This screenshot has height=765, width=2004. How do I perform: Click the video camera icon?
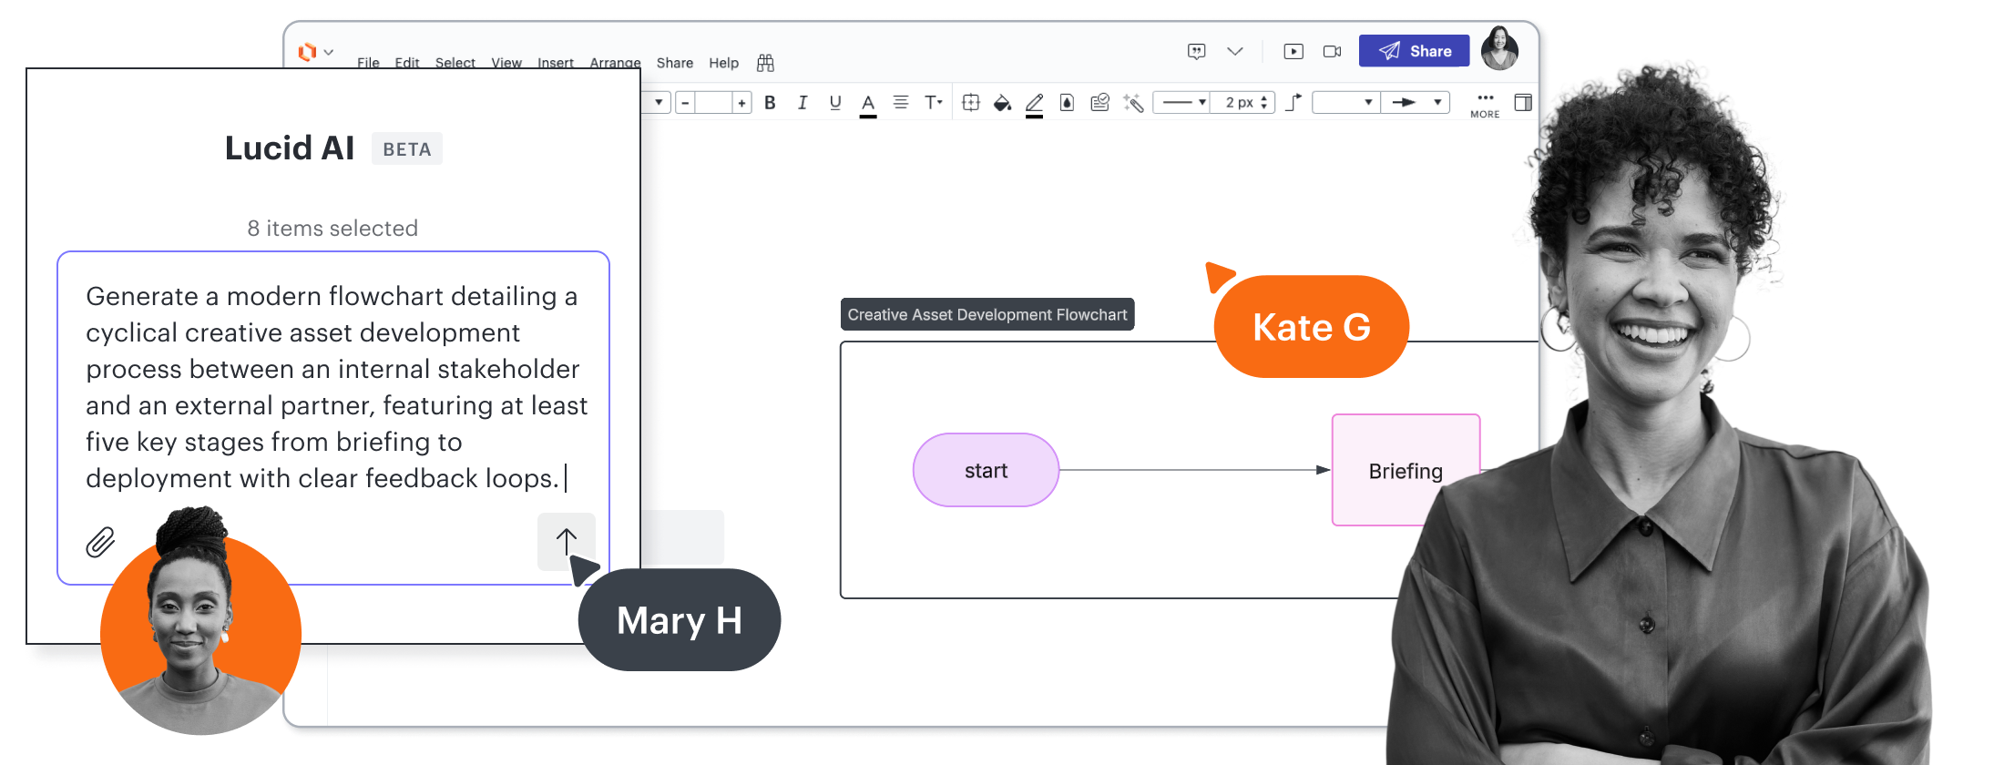coord(1332,52)
